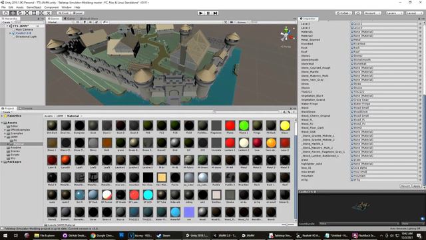Image resolution: width=426 pixels, height=240 pixels.
Task: Open the Component menu
Action: [51, 7]
